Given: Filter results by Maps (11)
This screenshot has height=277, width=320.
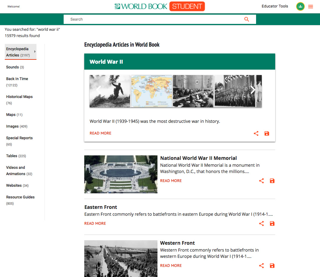Looking at the screenshot, I should click(14, 115).
